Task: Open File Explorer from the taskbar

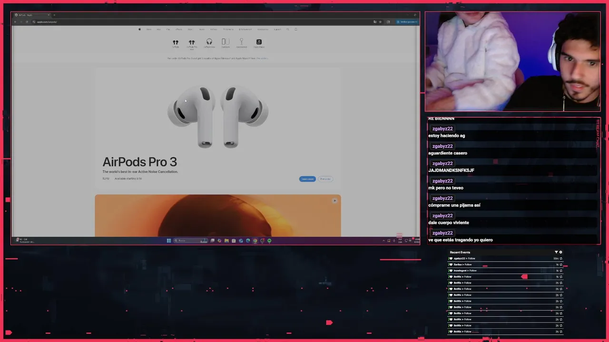Action: coord(226,240)
